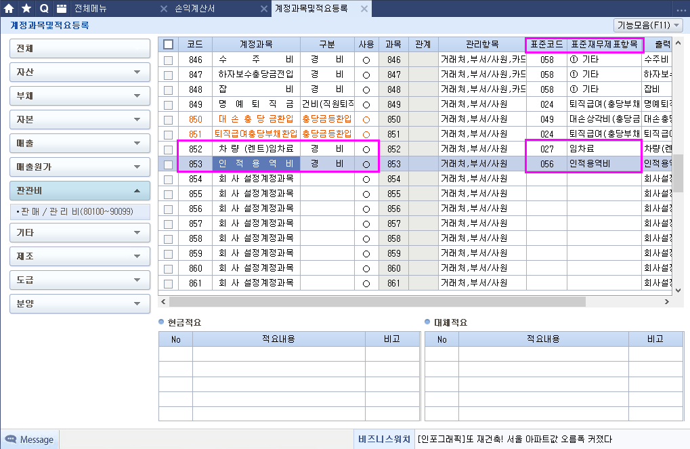Check the row 848 checkbox

[168, 90]
